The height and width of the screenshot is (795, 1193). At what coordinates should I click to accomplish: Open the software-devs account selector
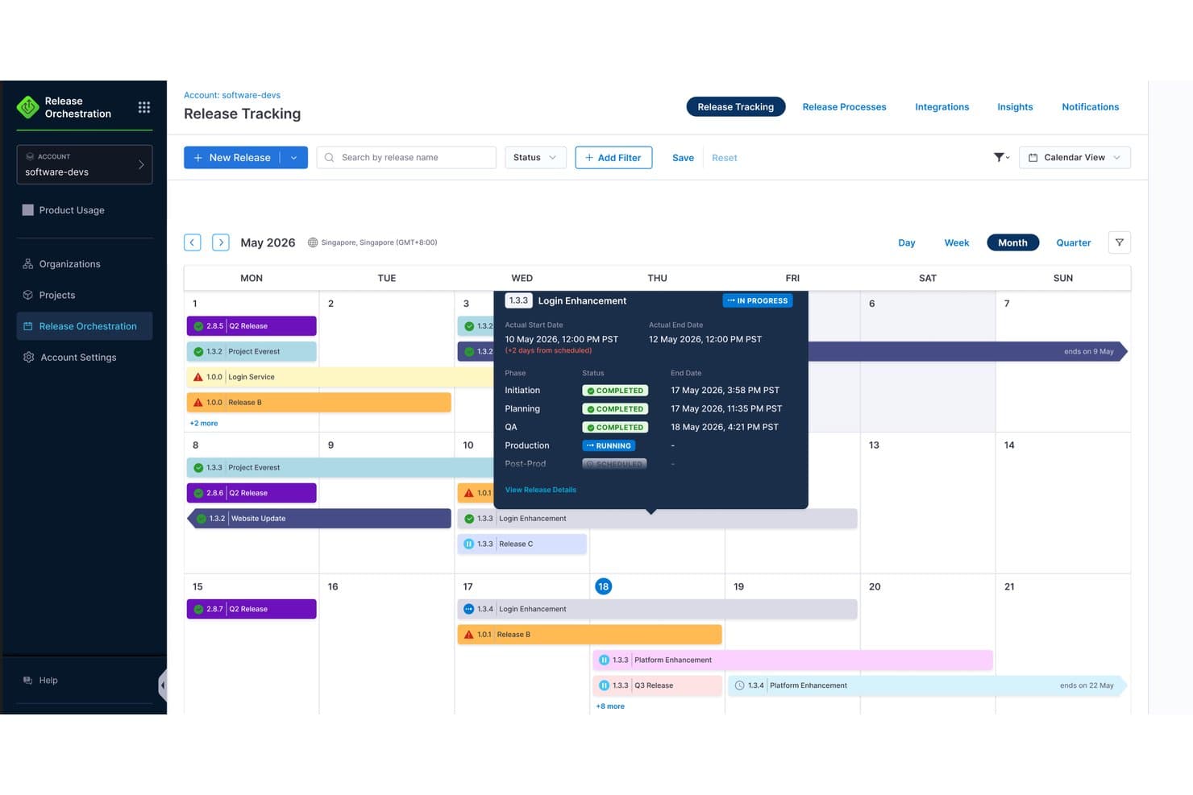[x=85, y=164]
